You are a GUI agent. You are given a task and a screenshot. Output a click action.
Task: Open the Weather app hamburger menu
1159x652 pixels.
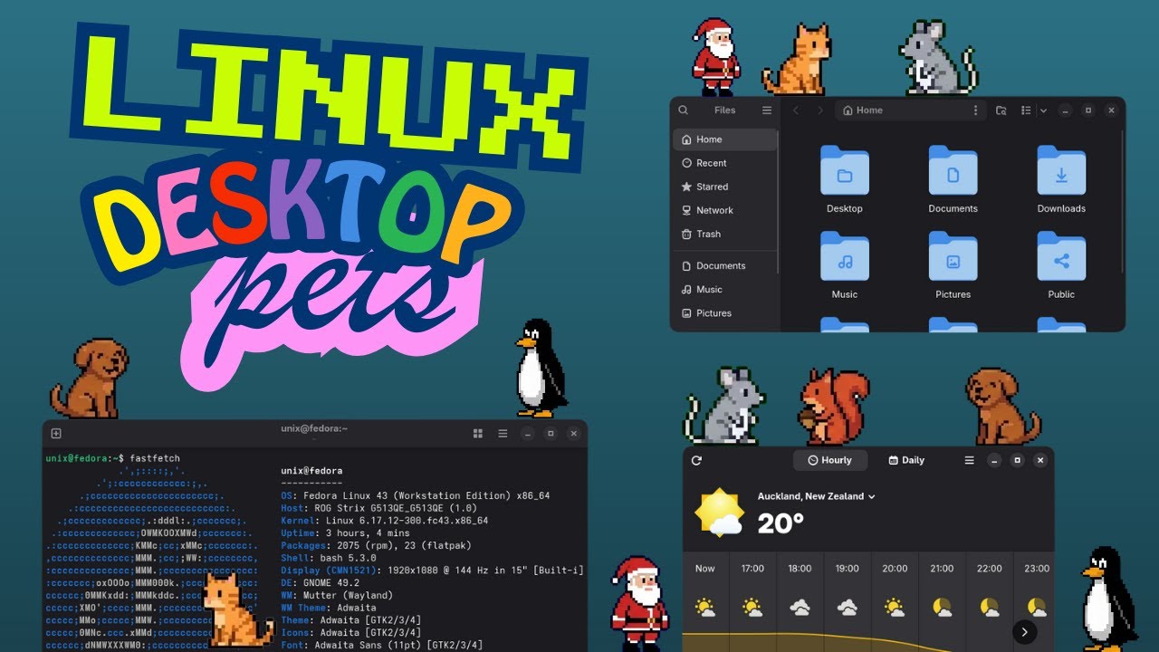(969, 461)
